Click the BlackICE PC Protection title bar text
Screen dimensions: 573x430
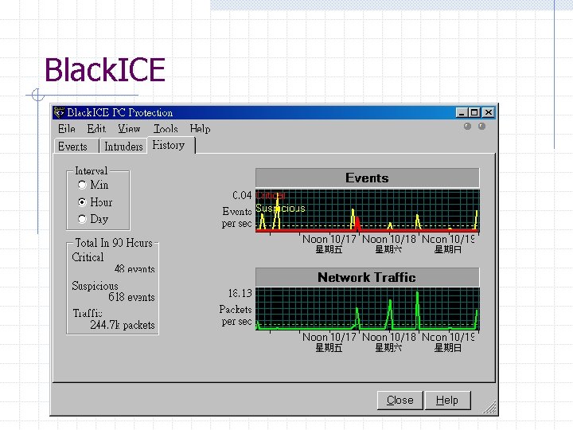click(120, 112)
